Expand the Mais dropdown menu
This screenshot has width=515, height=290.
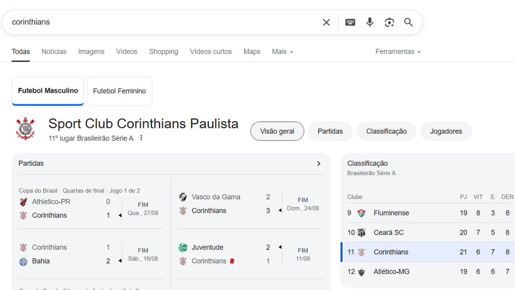click(282, 52)
